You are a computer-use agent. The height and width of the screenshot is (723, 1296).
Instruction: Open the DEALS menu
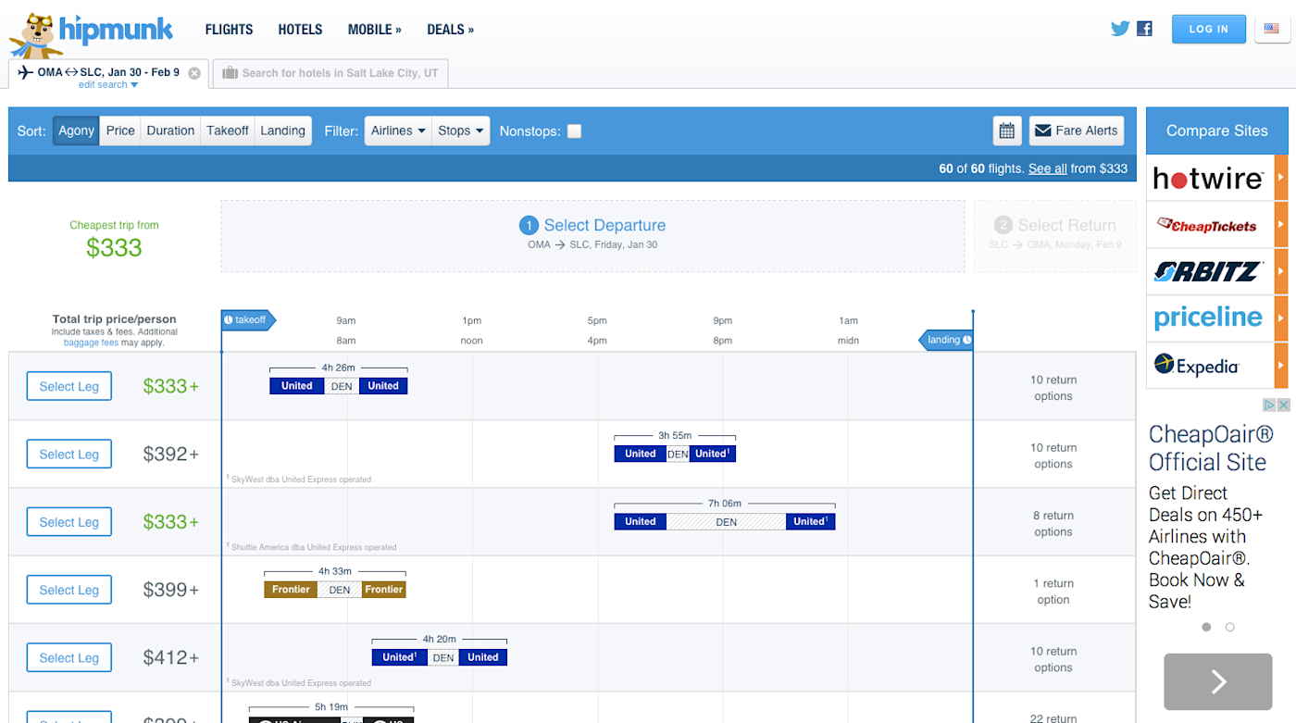[451, 30]
